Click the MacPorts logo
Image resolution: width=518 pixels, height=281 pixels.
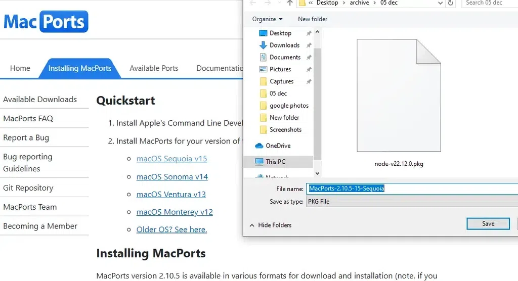(46, 21)
